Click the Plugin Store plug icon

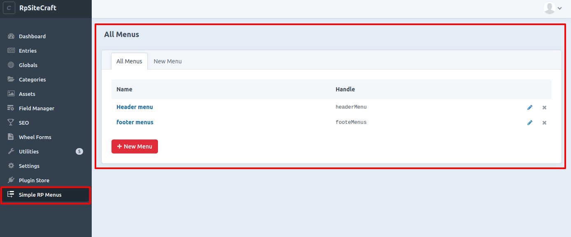tap(11, 180)
